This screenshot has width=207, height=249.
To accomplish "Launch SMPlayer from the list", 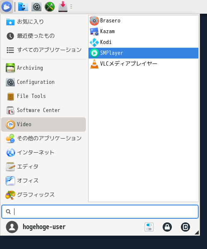I will point(143,53).
